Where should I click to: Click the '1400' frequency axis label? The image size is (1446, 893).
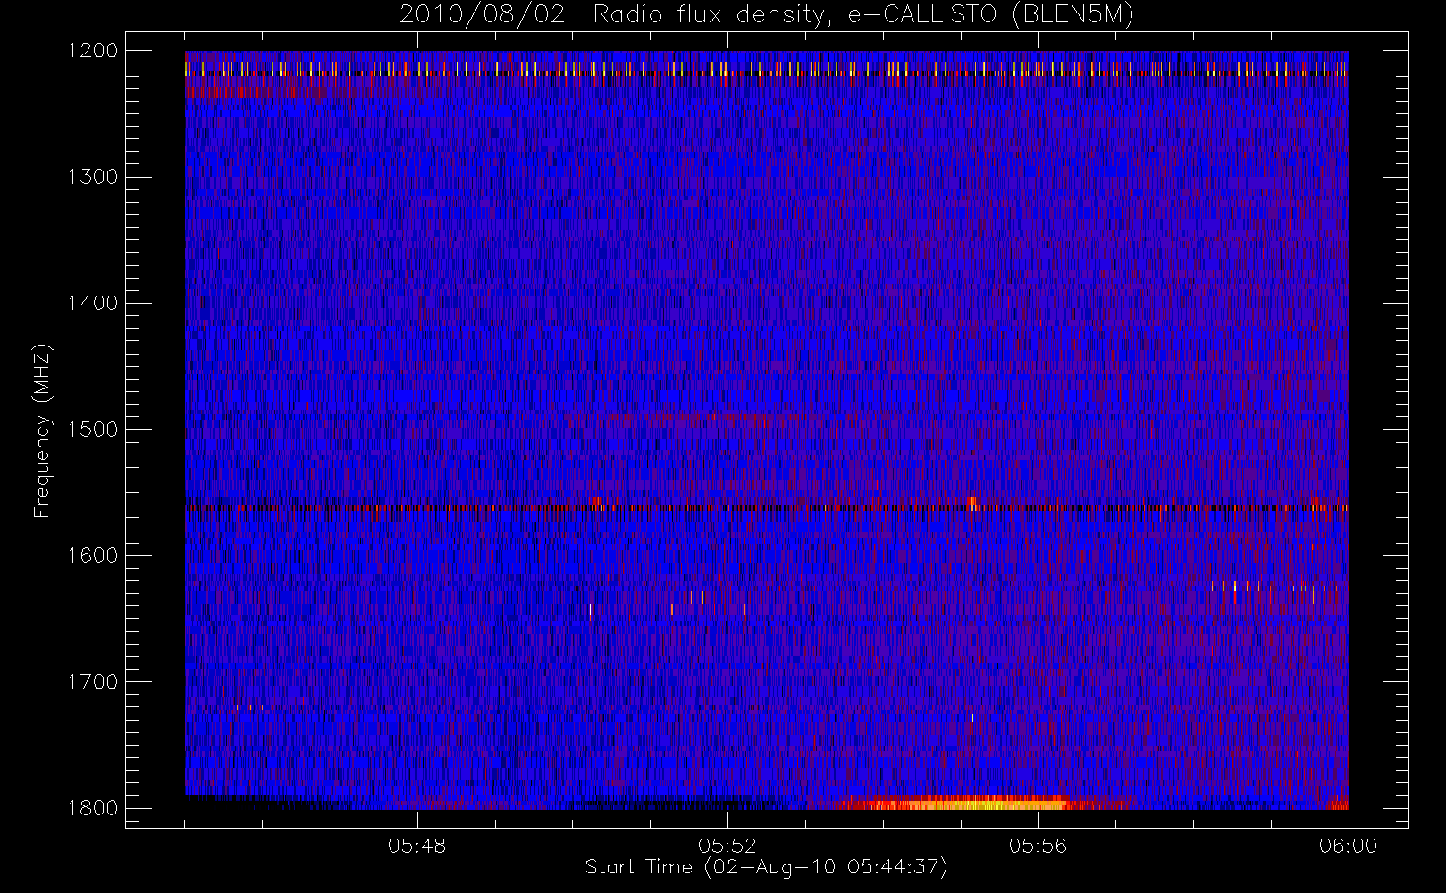click(x=93, y=303)
